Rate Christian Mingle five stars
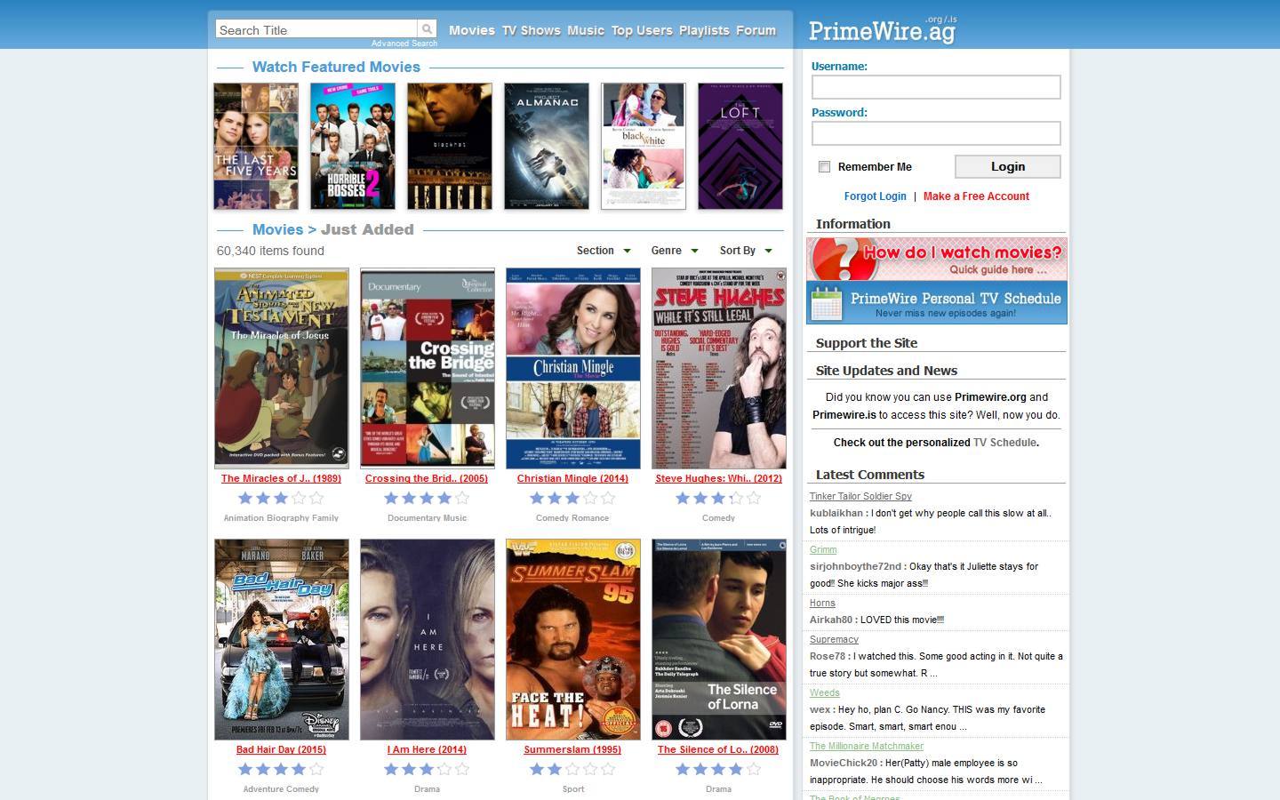This screenshot has height=800, width=1280. click(608, 499)
